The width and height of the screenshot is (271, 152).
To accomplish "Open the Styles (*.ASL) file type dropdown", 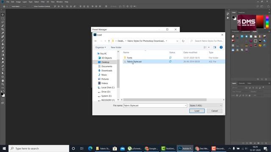I will tap(206, 106).
